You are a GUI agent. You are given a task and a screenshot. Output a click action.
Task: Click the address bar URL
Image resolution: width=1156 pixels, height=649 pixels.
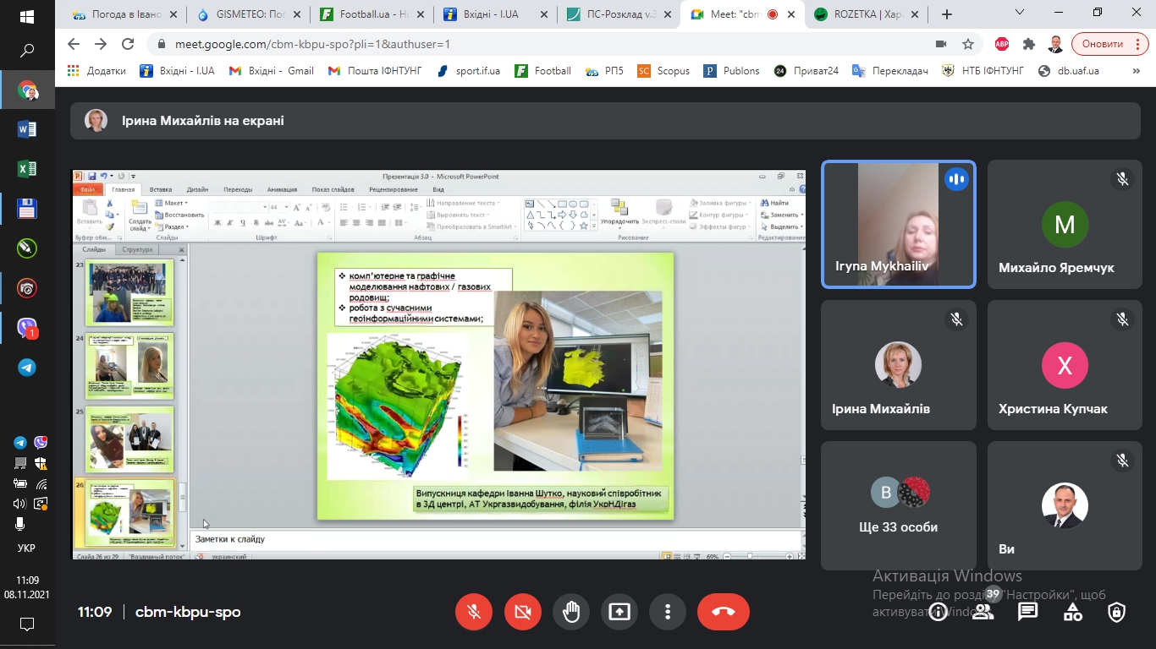[313, 45]
